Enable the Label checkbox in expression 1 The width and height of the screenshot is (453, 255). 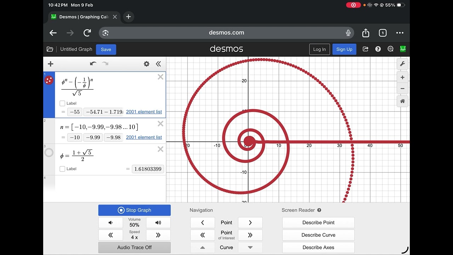pos(62,103)
